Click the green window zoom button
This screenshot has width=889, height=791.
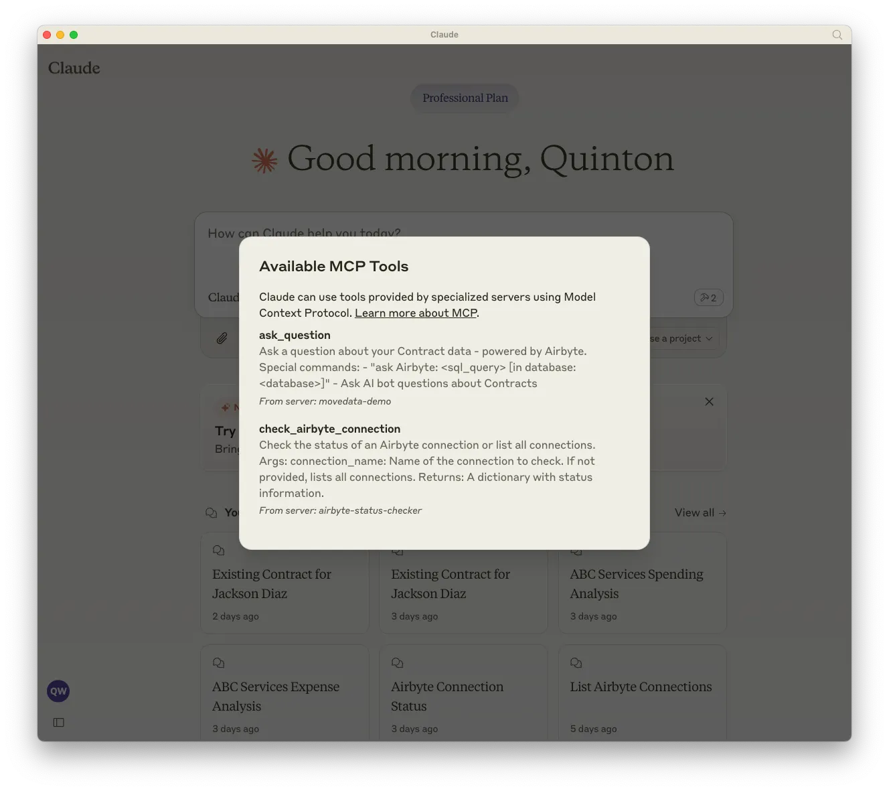point(74,35)
